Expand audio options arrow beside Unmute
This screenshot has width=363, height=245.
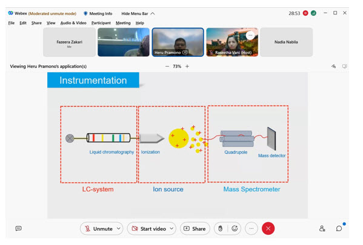pyautogui.click(x=119, y=229)
